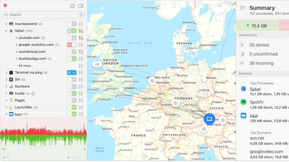This screenshot has width=289, height=162.
Task: Toggle the rule switch for Terminal via ping
Action: click(72, 73)
